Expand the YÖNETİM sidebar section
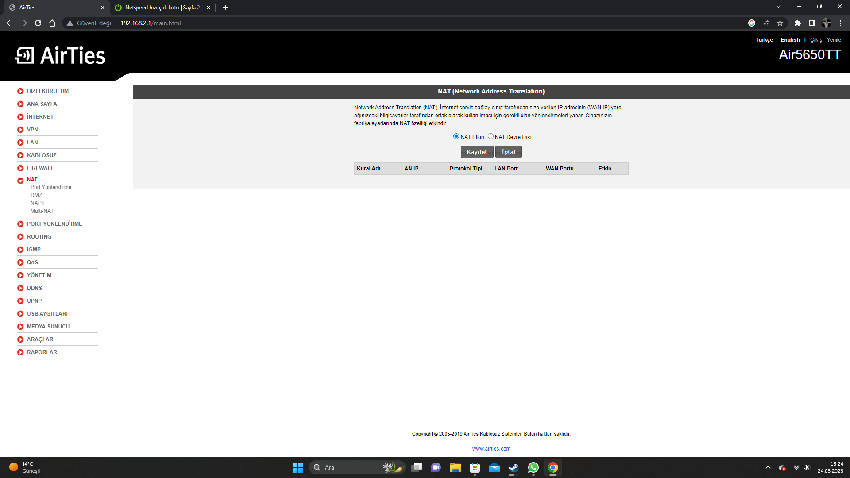850x478 pixels. 39,275
